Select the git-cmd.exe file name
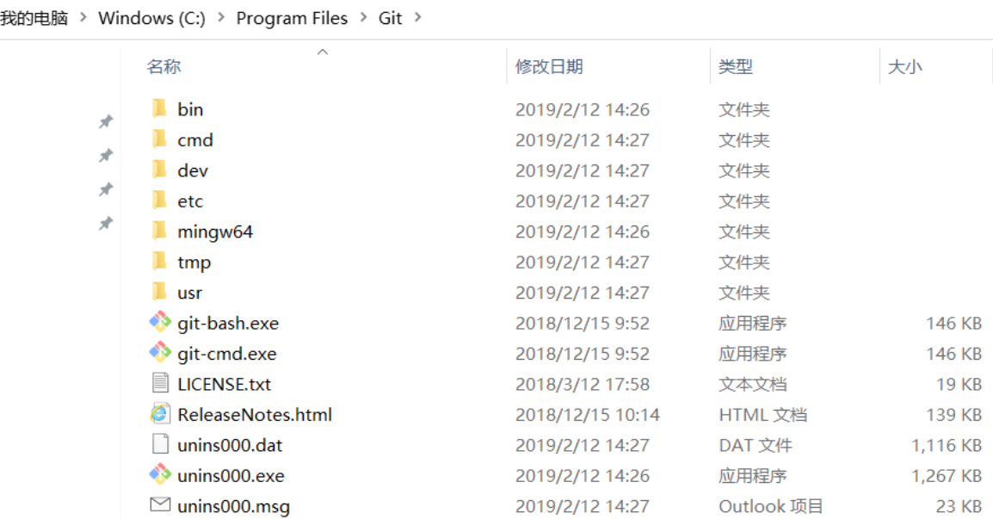993x519 pixels. click(226, 354)
